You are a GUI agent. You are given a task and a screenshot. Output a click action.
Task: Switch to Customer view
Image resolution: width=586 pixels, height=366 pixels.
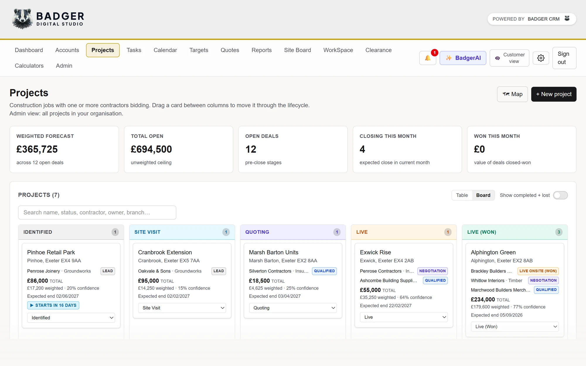pos(509,58)
